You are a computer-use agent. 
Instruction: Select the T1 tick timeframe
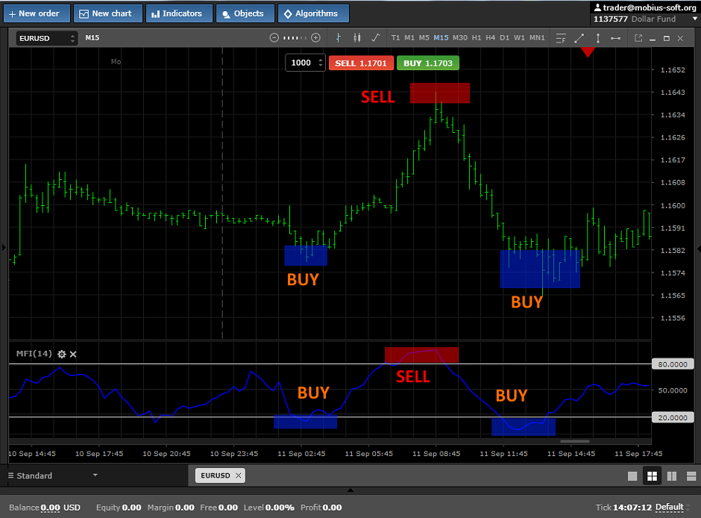coord(396,38)
